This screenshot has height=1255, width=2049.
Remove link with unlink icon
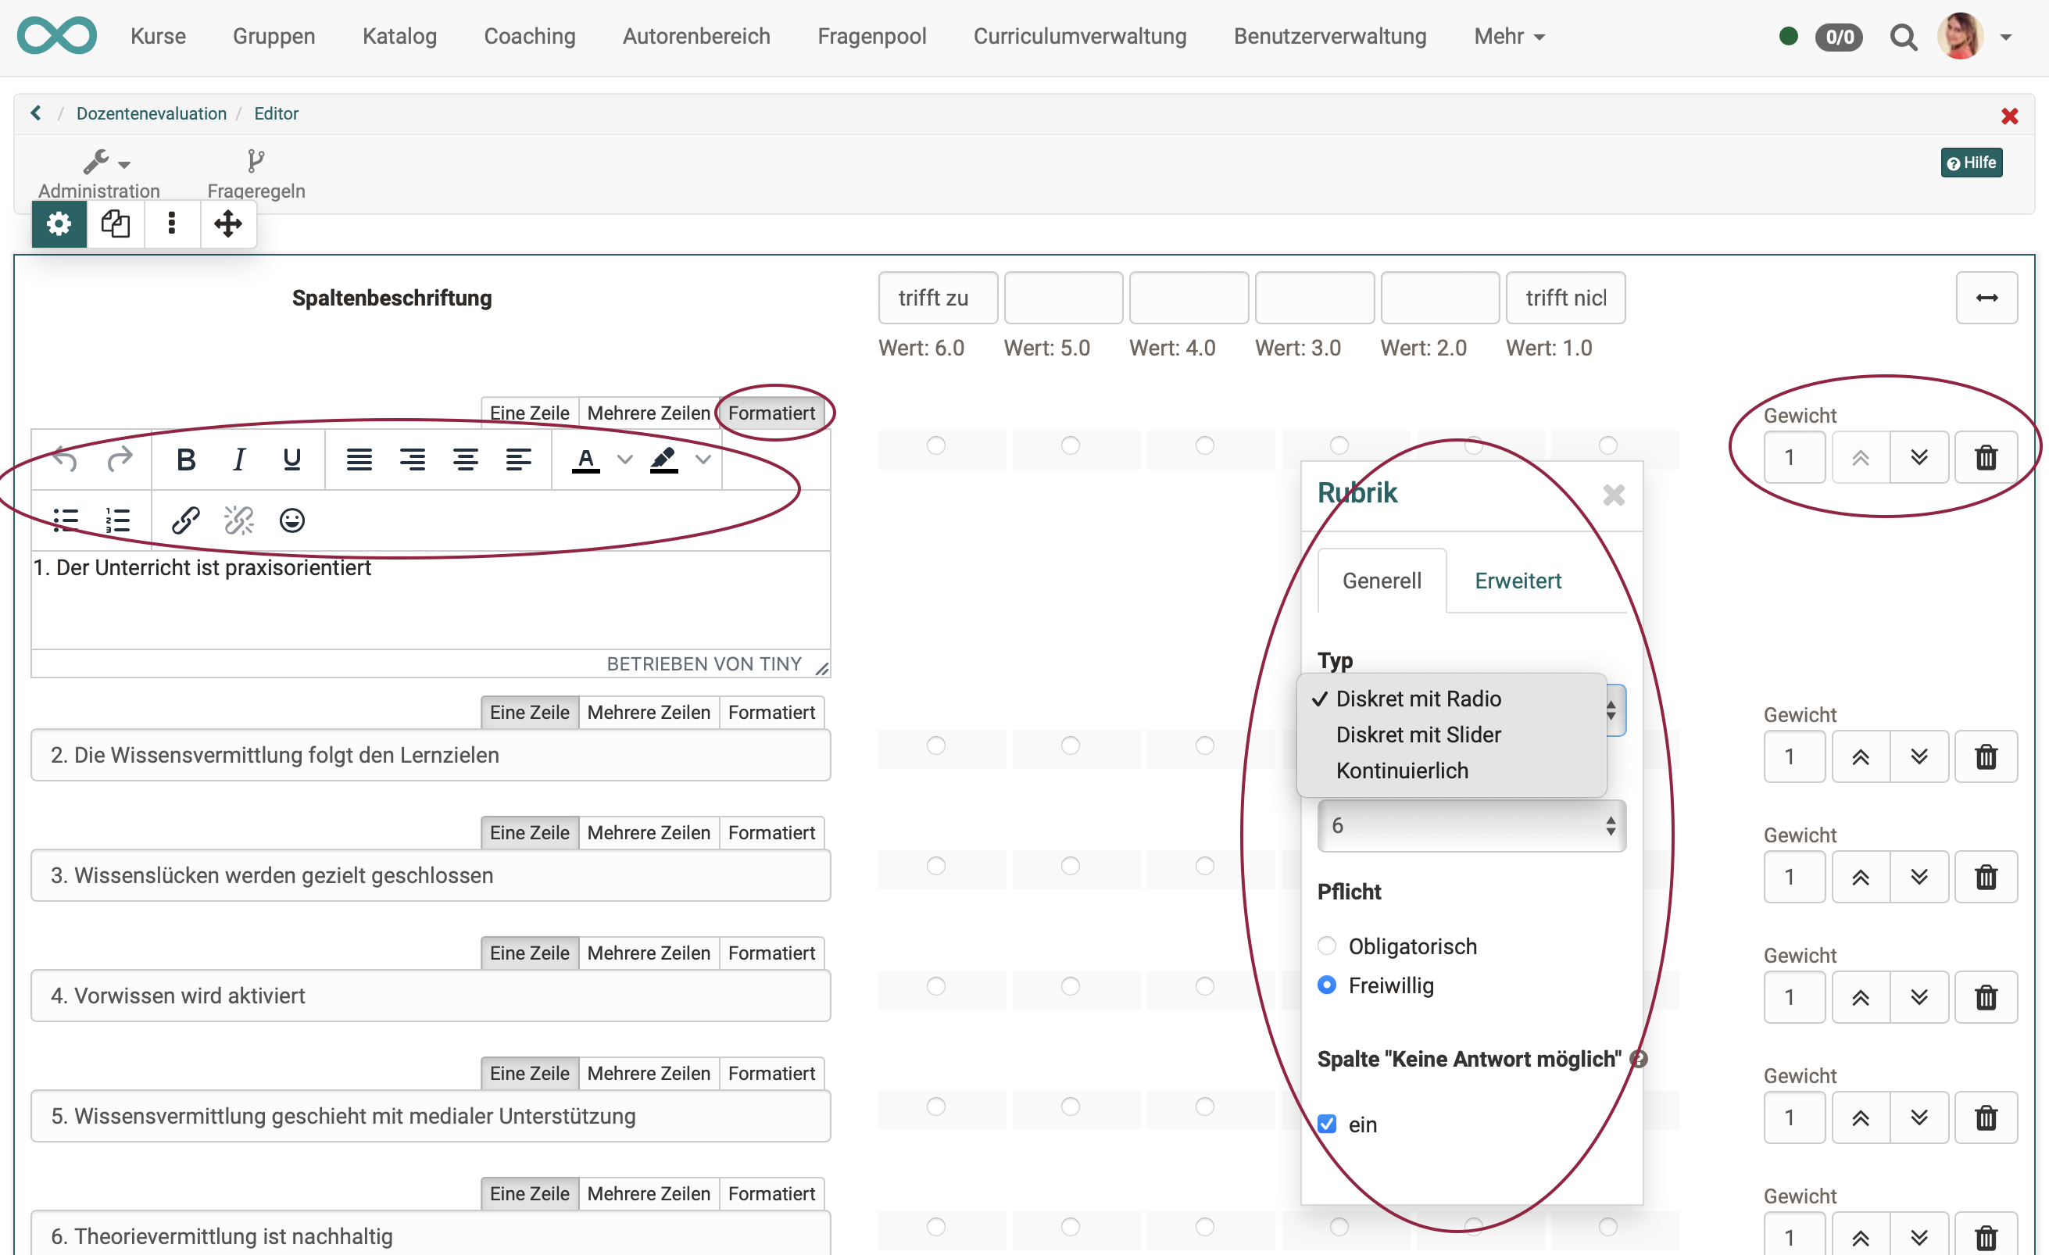[238, 520]
